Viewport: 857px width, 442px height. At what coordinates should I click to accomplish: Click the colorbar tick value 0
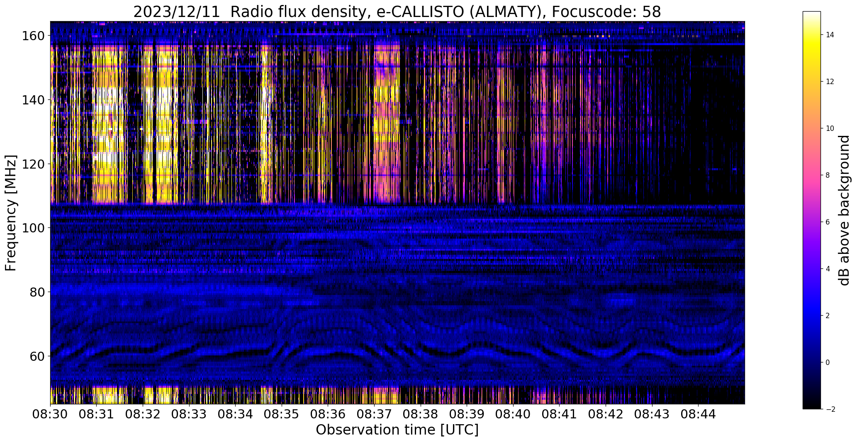(828, 362)
